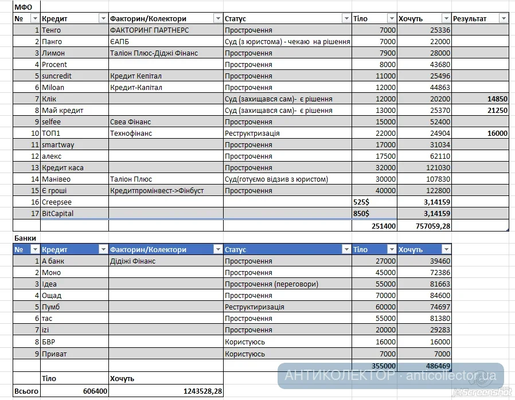Select the Creepsee credit cell
Viewport: 515px width, 400px height.
[75, 202]
